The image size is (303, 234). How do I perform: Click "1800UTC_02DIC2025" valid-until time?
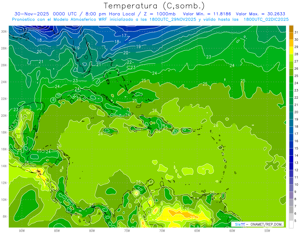point(266,19)
